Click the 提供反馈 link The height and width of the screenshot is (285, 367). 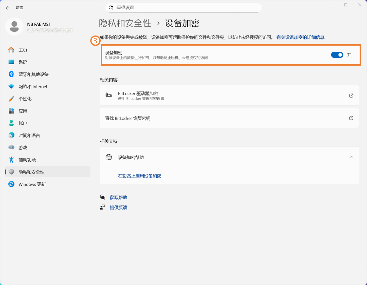point(118,207)
